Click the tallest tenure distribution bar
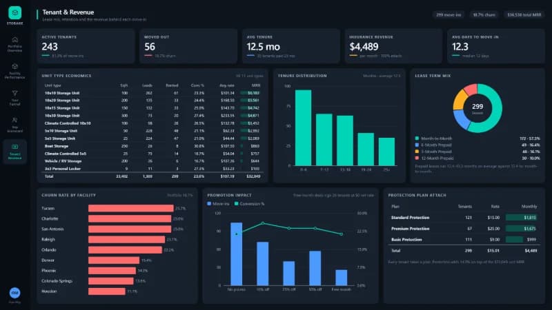This screenshot has height=310, width=552. (303, 127)
